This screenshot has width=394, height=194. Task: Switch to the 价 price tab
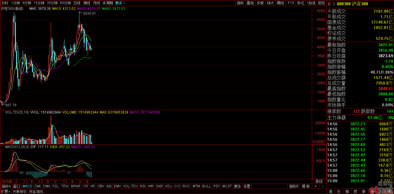coord(339,191)
